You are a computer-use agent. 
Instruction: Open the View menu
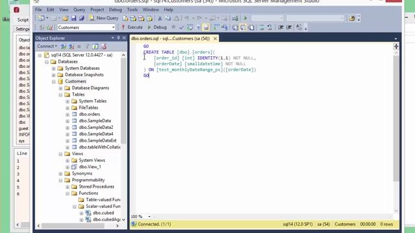point(64,10)
